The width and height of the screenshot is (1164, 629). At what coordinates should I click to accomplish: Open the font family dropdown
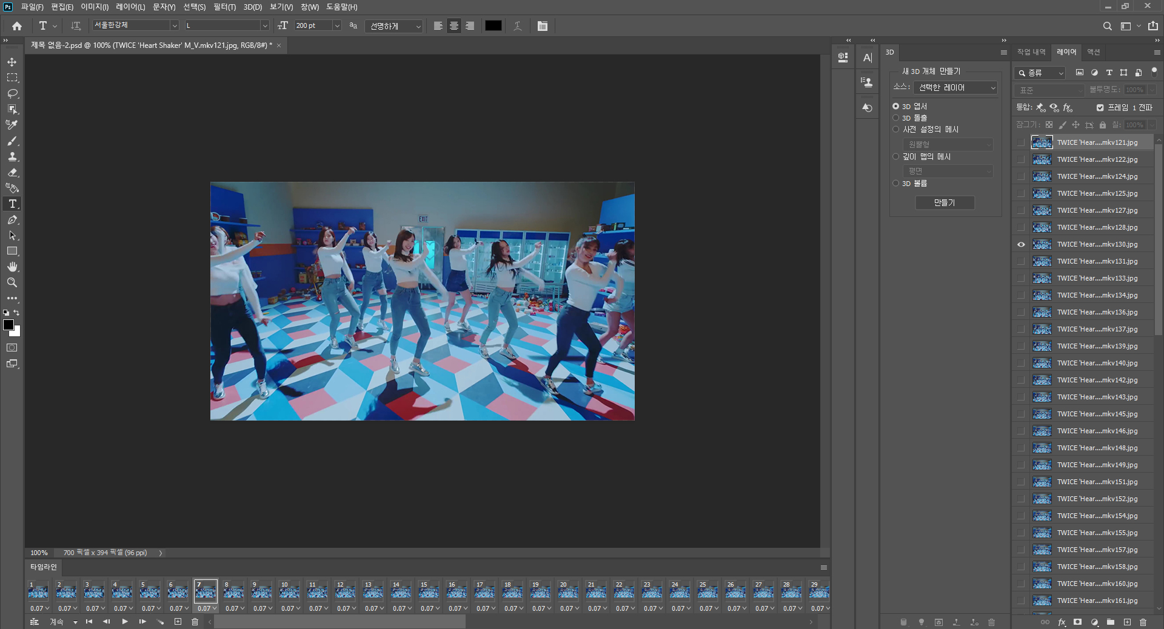[174, 25]
